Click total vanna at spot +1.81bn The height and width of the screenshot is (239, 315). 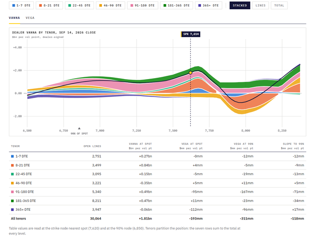click(145, 219)
